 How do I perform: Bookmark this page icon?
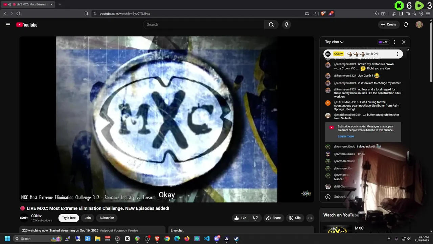coord(86,14)
